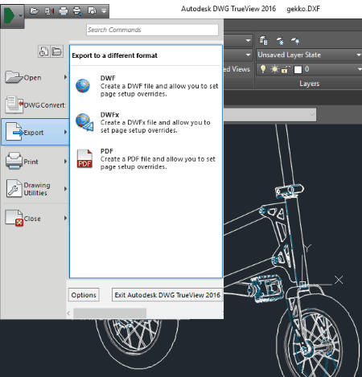Open the dropdown above the Views dropdown
The width and height of the screenshot is (362, 377).
[248, 41]
